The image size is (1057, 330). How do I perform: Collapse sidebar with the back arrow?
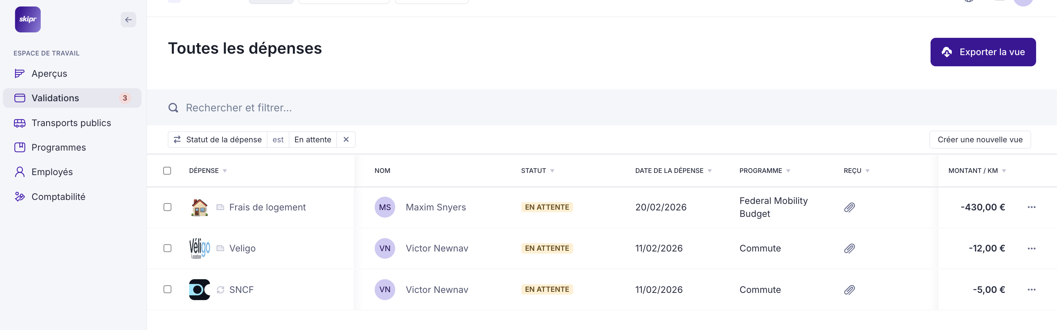click(128, 19)
